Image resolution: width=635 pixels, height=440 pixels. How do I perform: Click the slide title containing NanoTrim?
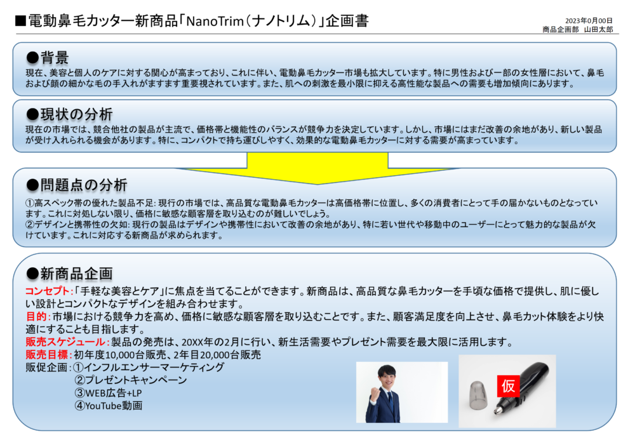tap(190, 20)
